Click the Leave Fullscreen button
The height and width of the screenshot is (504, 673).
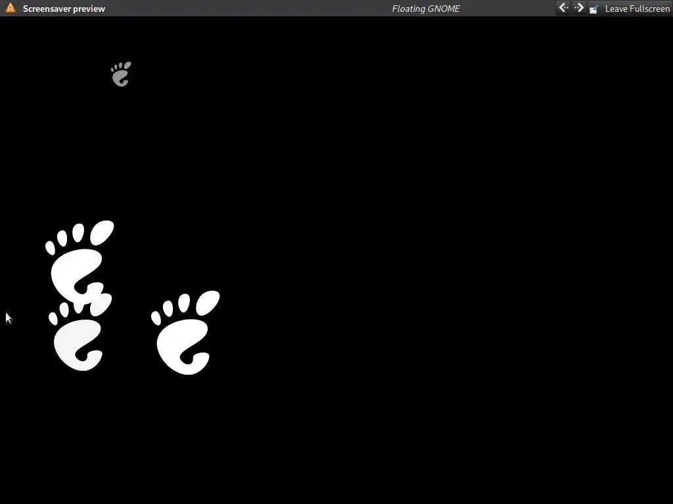pos(630,9)
